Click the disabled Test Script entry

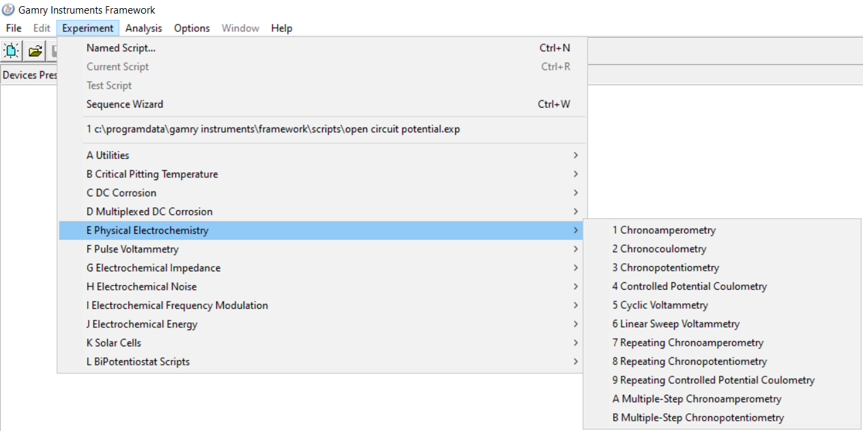pyautogui.click(x=322, y=85)
